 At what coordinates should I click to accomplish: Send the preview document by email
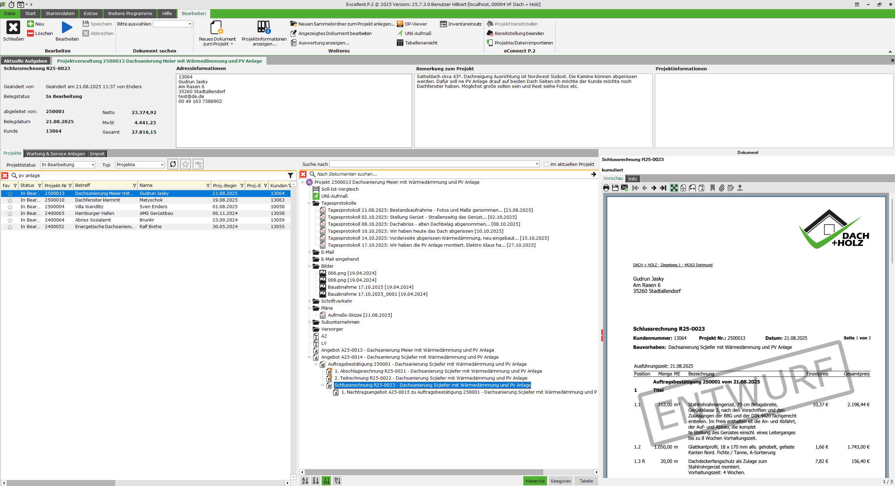[624, 188]
